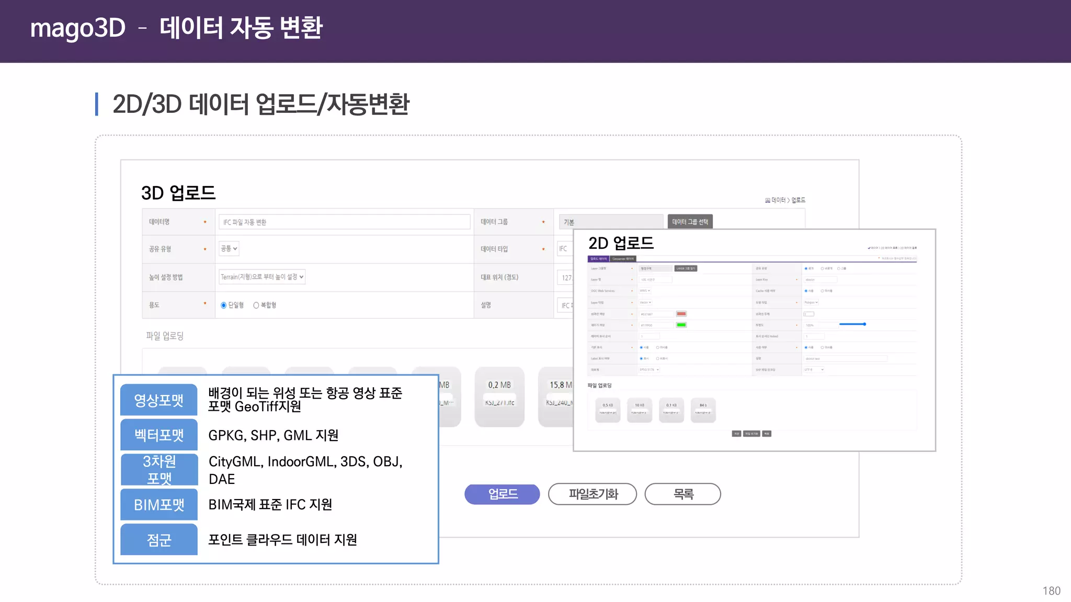
Task: Select first 공유 유형 radio in 2D upload
Action: point(806,268)
